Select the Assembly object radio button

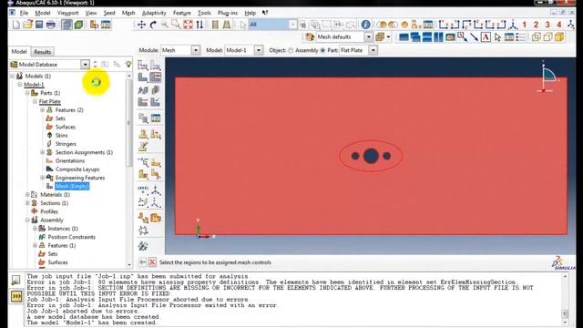[291, 50]
